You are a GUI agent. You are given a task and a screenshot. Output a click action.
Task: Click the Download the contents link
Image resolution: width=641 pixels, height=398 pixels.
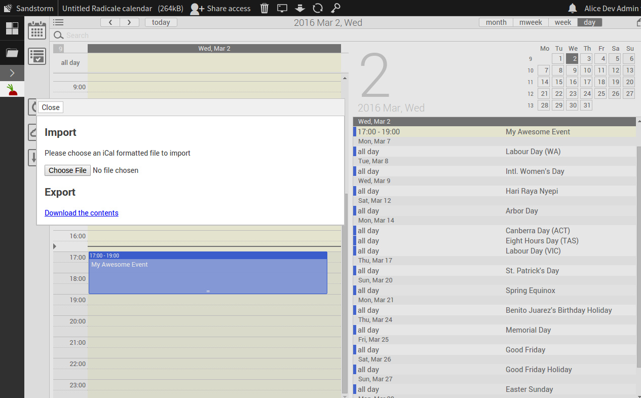coord(82,213)
